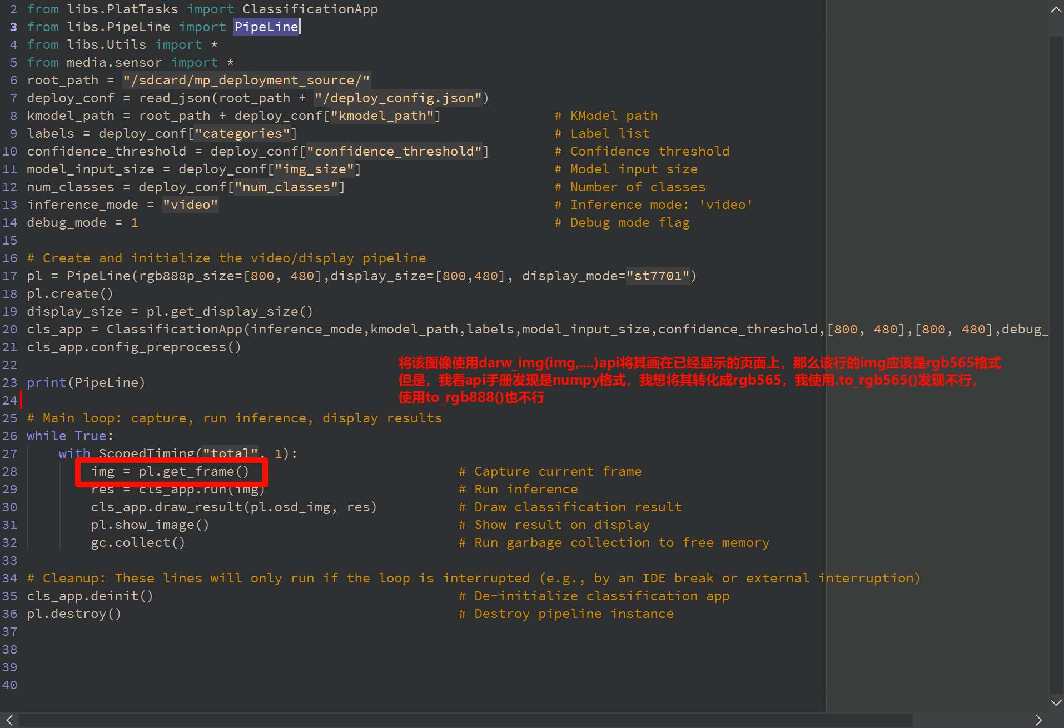Place cursor on pl.create() on line 18
Image resolution: width=1064 pixels, height=728 pixels.
click(x=70, y=293)
